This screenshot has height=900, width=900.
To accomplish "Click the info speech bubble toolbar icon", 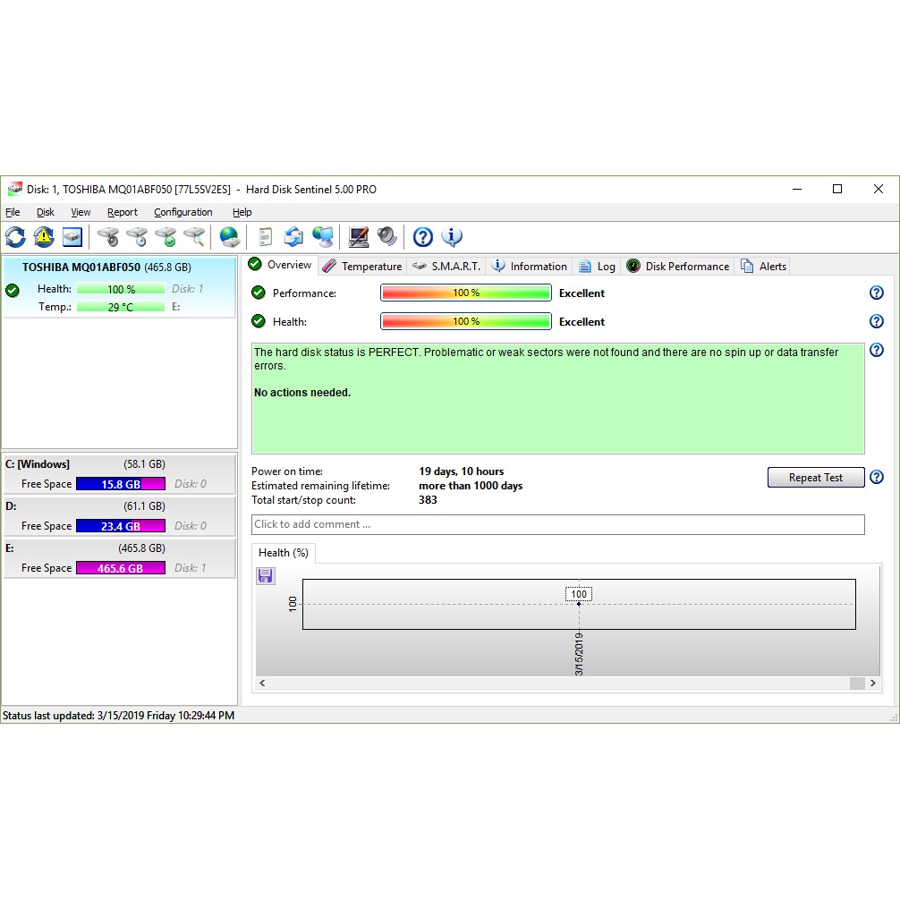I will click(452, 237).
